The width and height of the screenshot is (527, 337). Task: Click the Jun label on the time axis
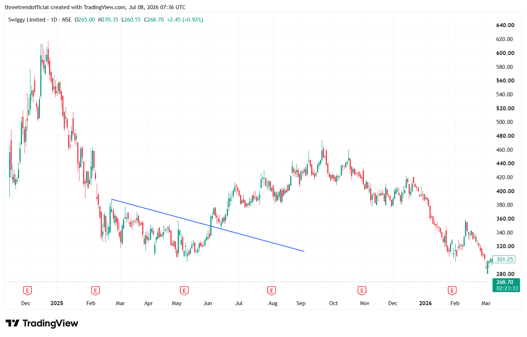click(208, 303)
